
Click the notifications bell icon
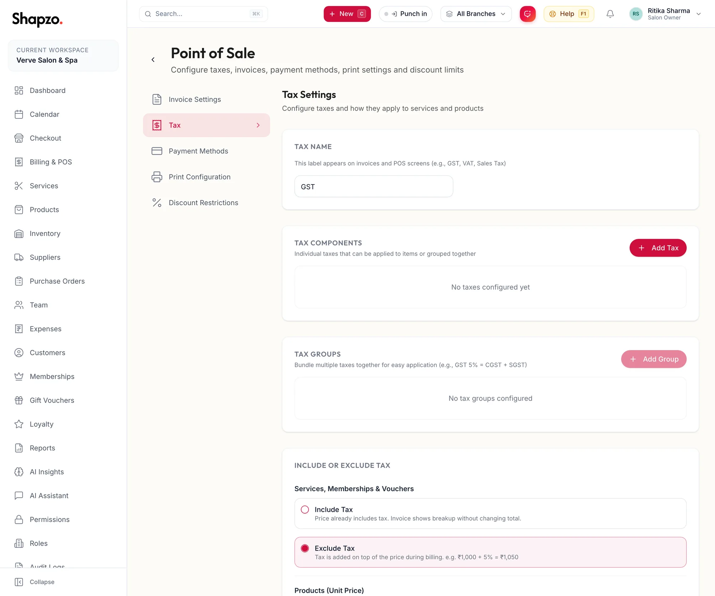pyautogui.click(x=610, y=14)
